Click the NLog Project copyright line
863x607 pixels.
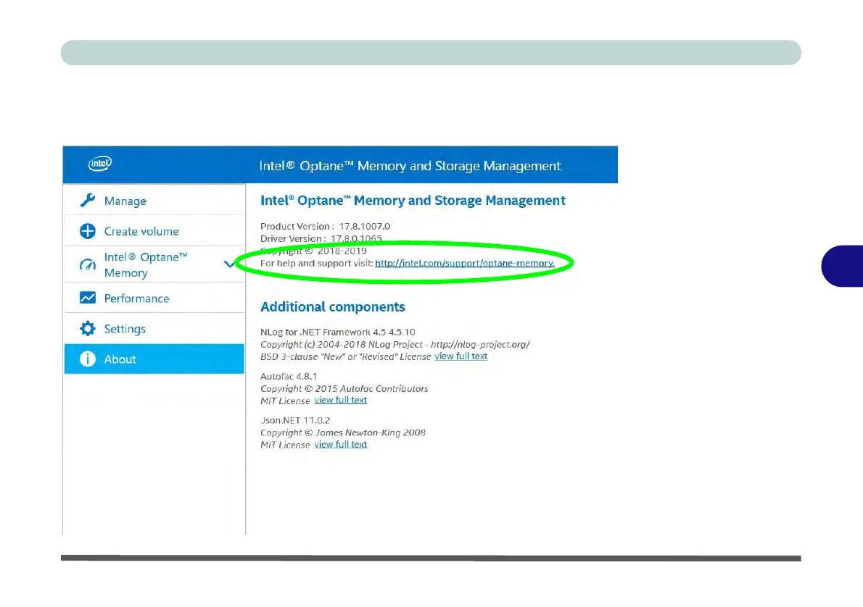pos(395,345)
